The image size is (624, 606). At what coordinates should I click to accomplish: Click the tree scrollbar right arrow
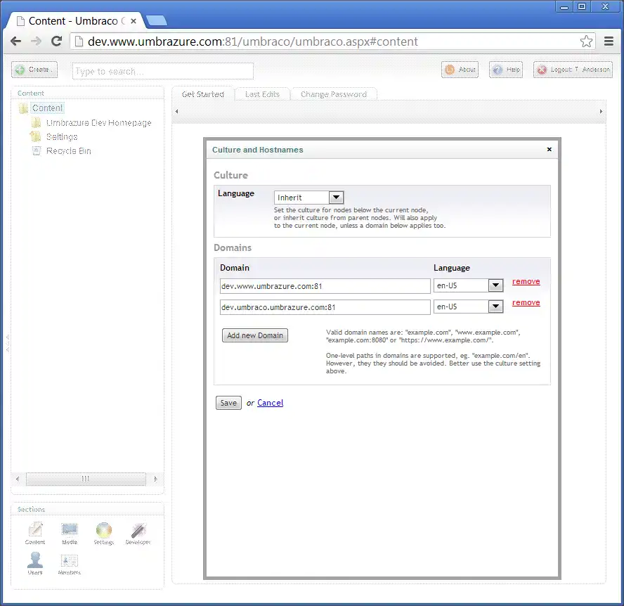pyautogui.click(x=155, y=479)
